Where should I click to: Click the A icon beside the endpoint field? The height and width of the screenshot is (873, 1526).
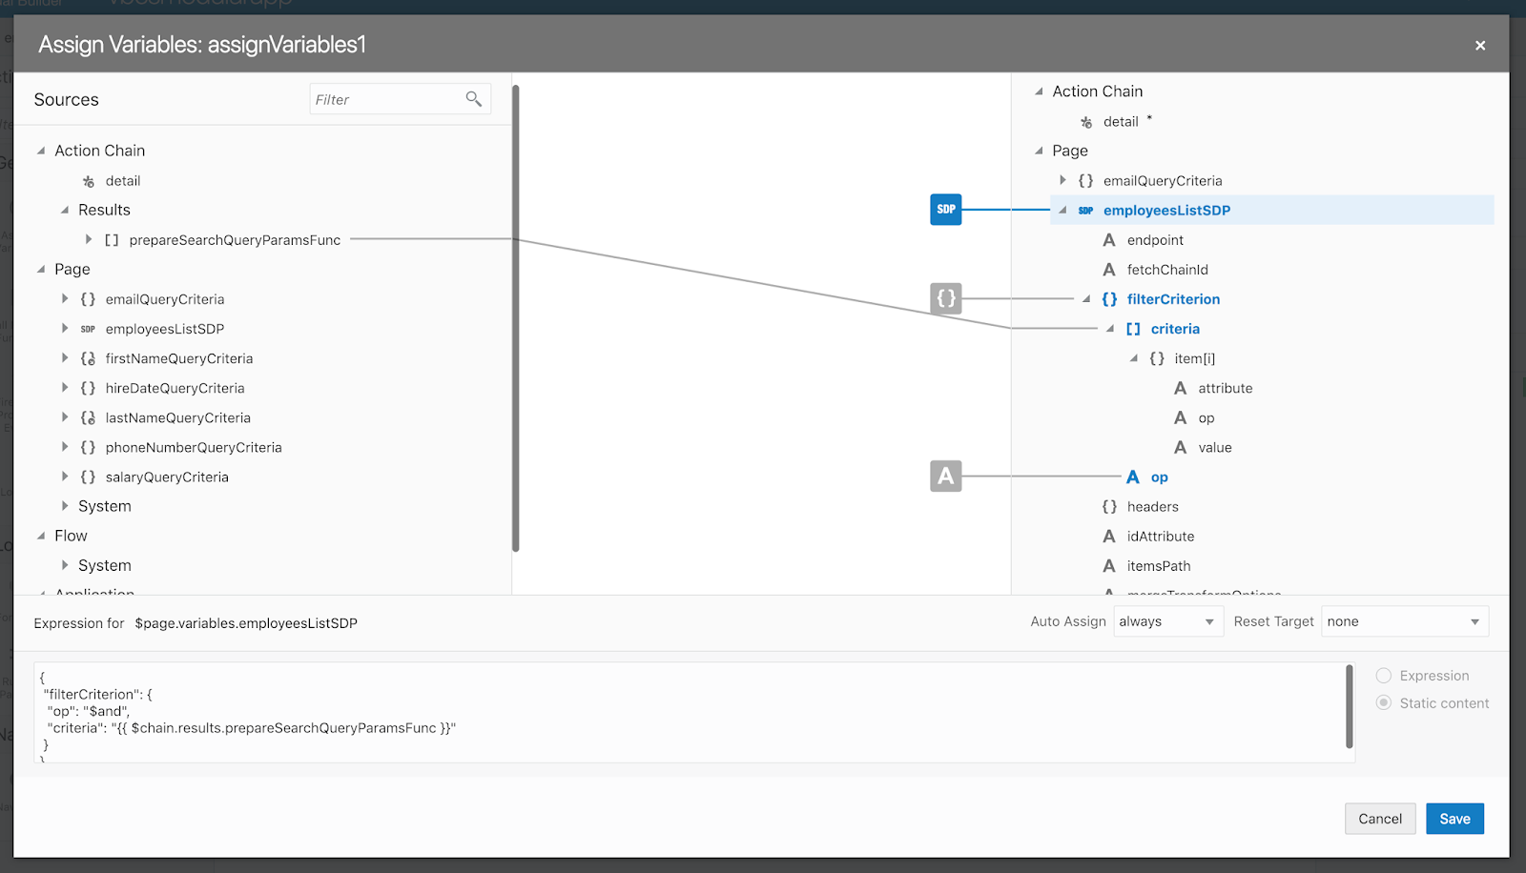coord(1109,239)
